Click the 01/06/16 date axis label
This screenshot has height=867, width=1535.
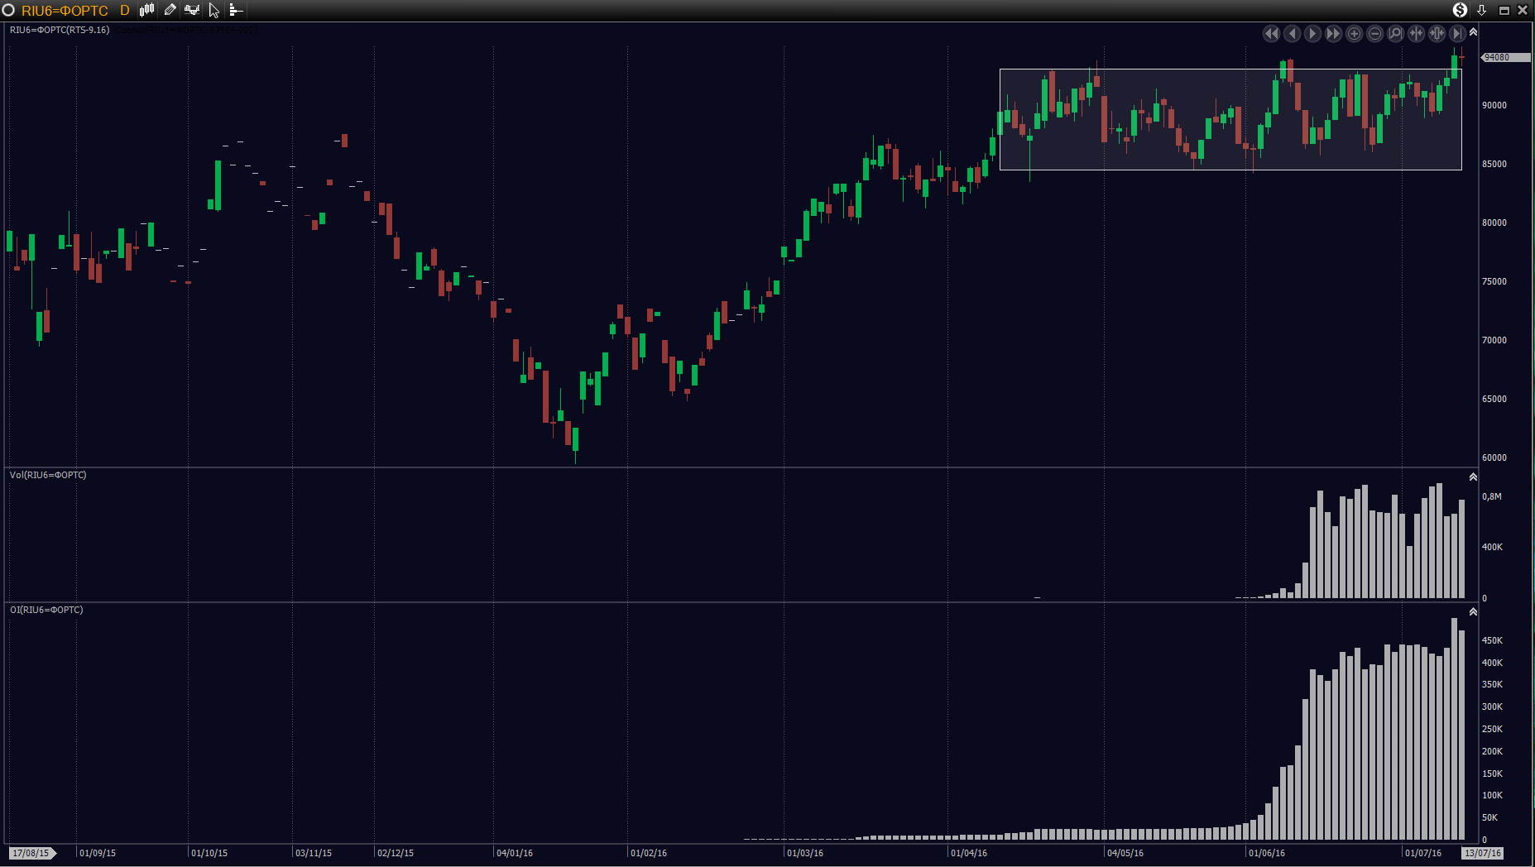1267,854
